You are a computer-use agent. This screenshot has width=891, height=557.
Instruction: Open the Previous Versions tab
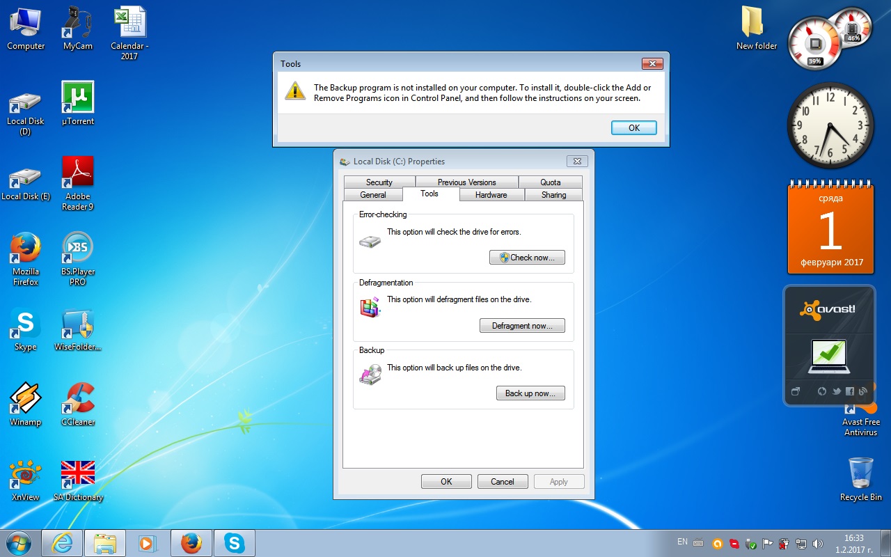tap(467, 182)
